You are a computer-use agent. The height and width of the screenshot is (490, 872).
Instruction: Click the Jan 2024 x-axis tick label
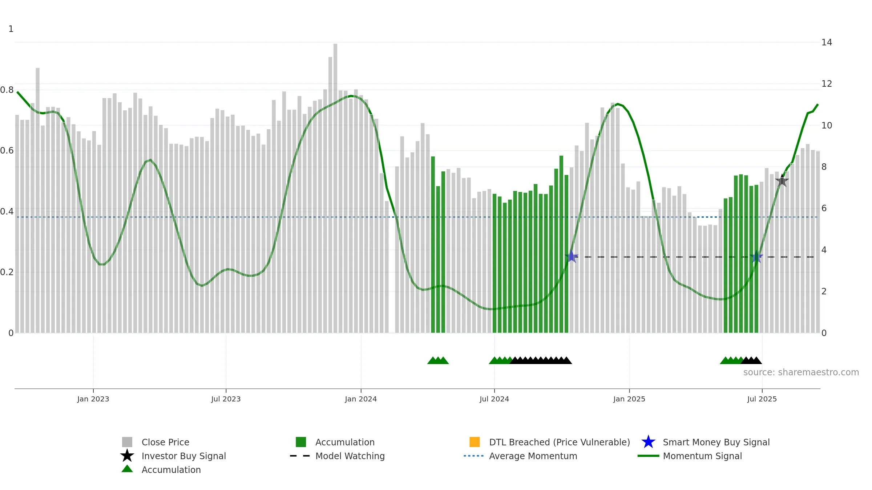(361, 399)
